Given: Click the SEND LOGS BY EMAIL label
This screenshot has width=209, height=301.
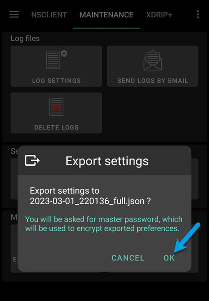Looking at the screenshot, I should pyautogui.click(x=153, y=81).
